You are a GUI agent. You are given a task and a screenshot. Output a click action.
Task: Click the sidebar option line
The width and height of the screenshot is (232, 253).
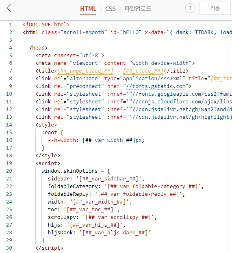click(96, 179)
